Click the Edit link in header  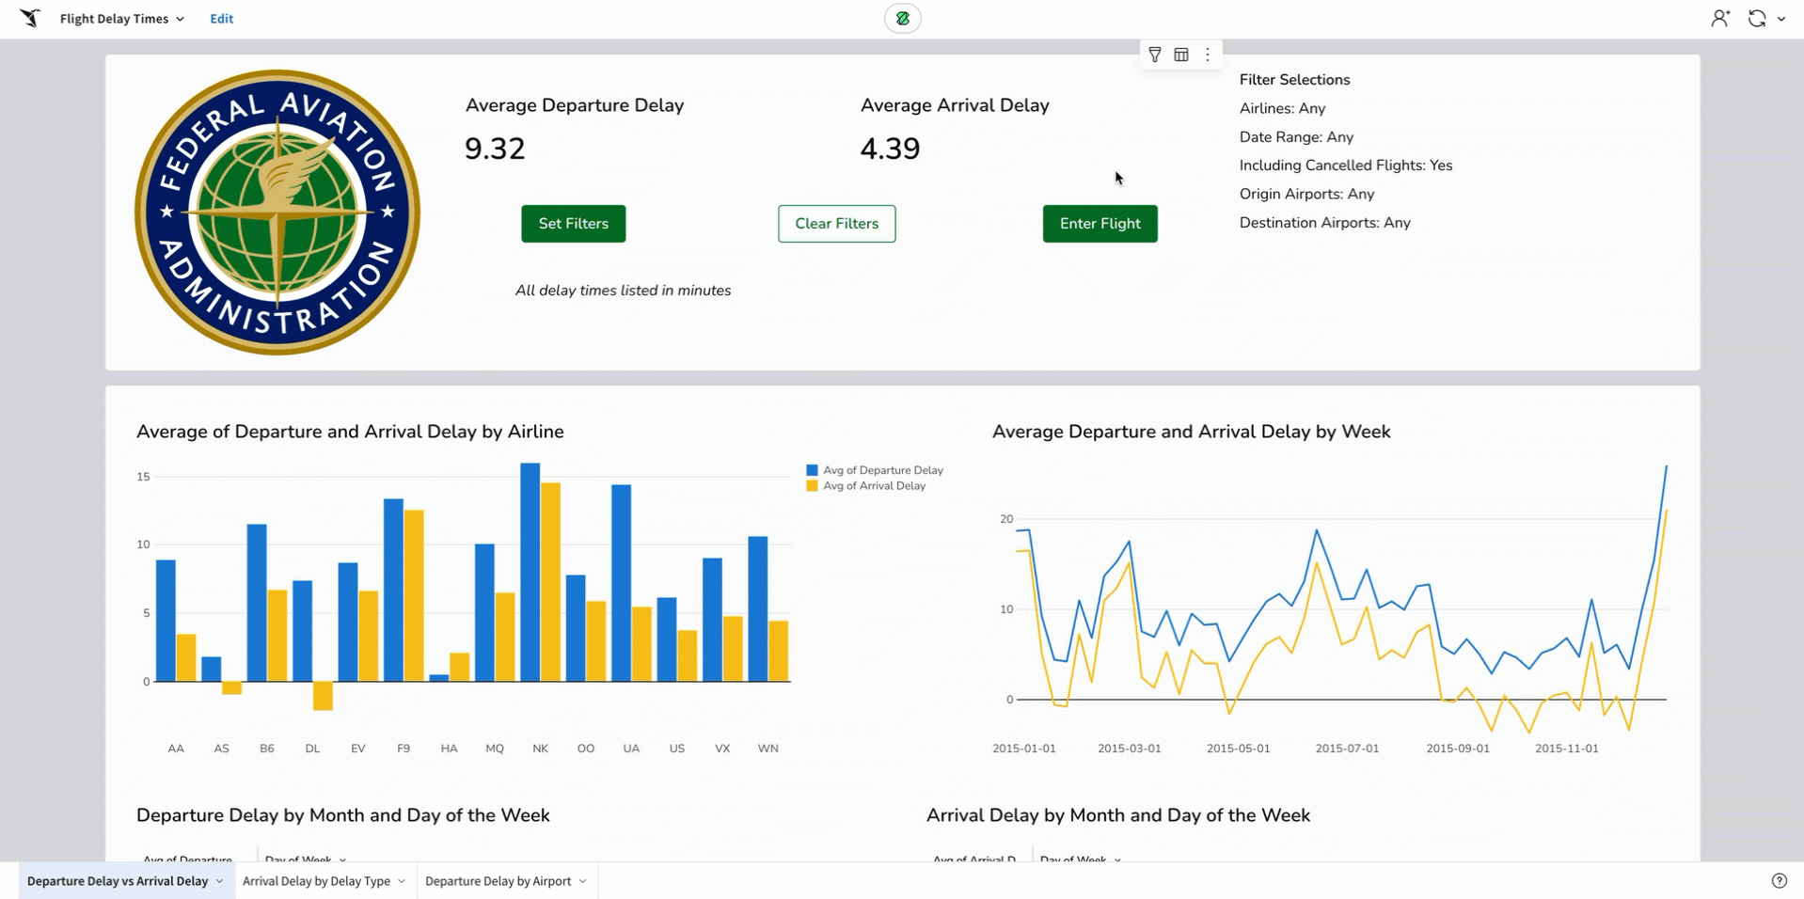point(221,19)
